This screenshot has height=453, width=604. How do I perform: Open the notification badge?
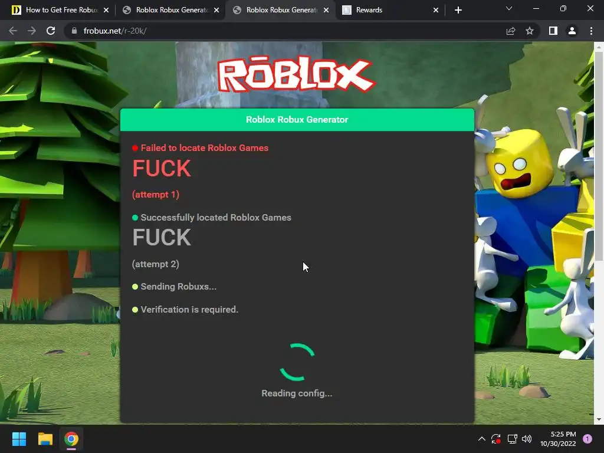coord(587,439)
